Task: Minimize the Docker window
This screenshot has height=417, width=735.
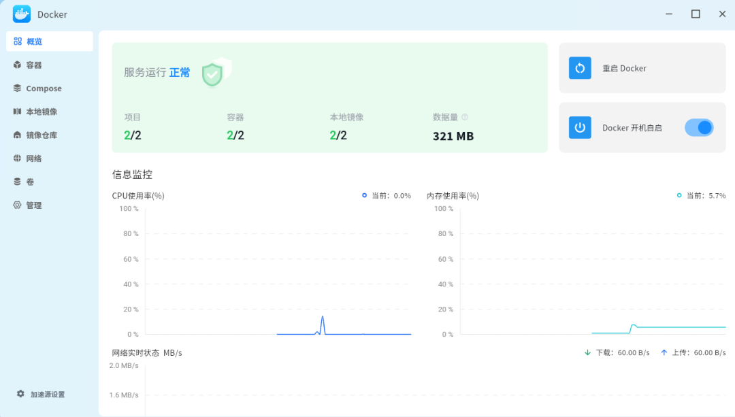Action: tap(669, 14)
